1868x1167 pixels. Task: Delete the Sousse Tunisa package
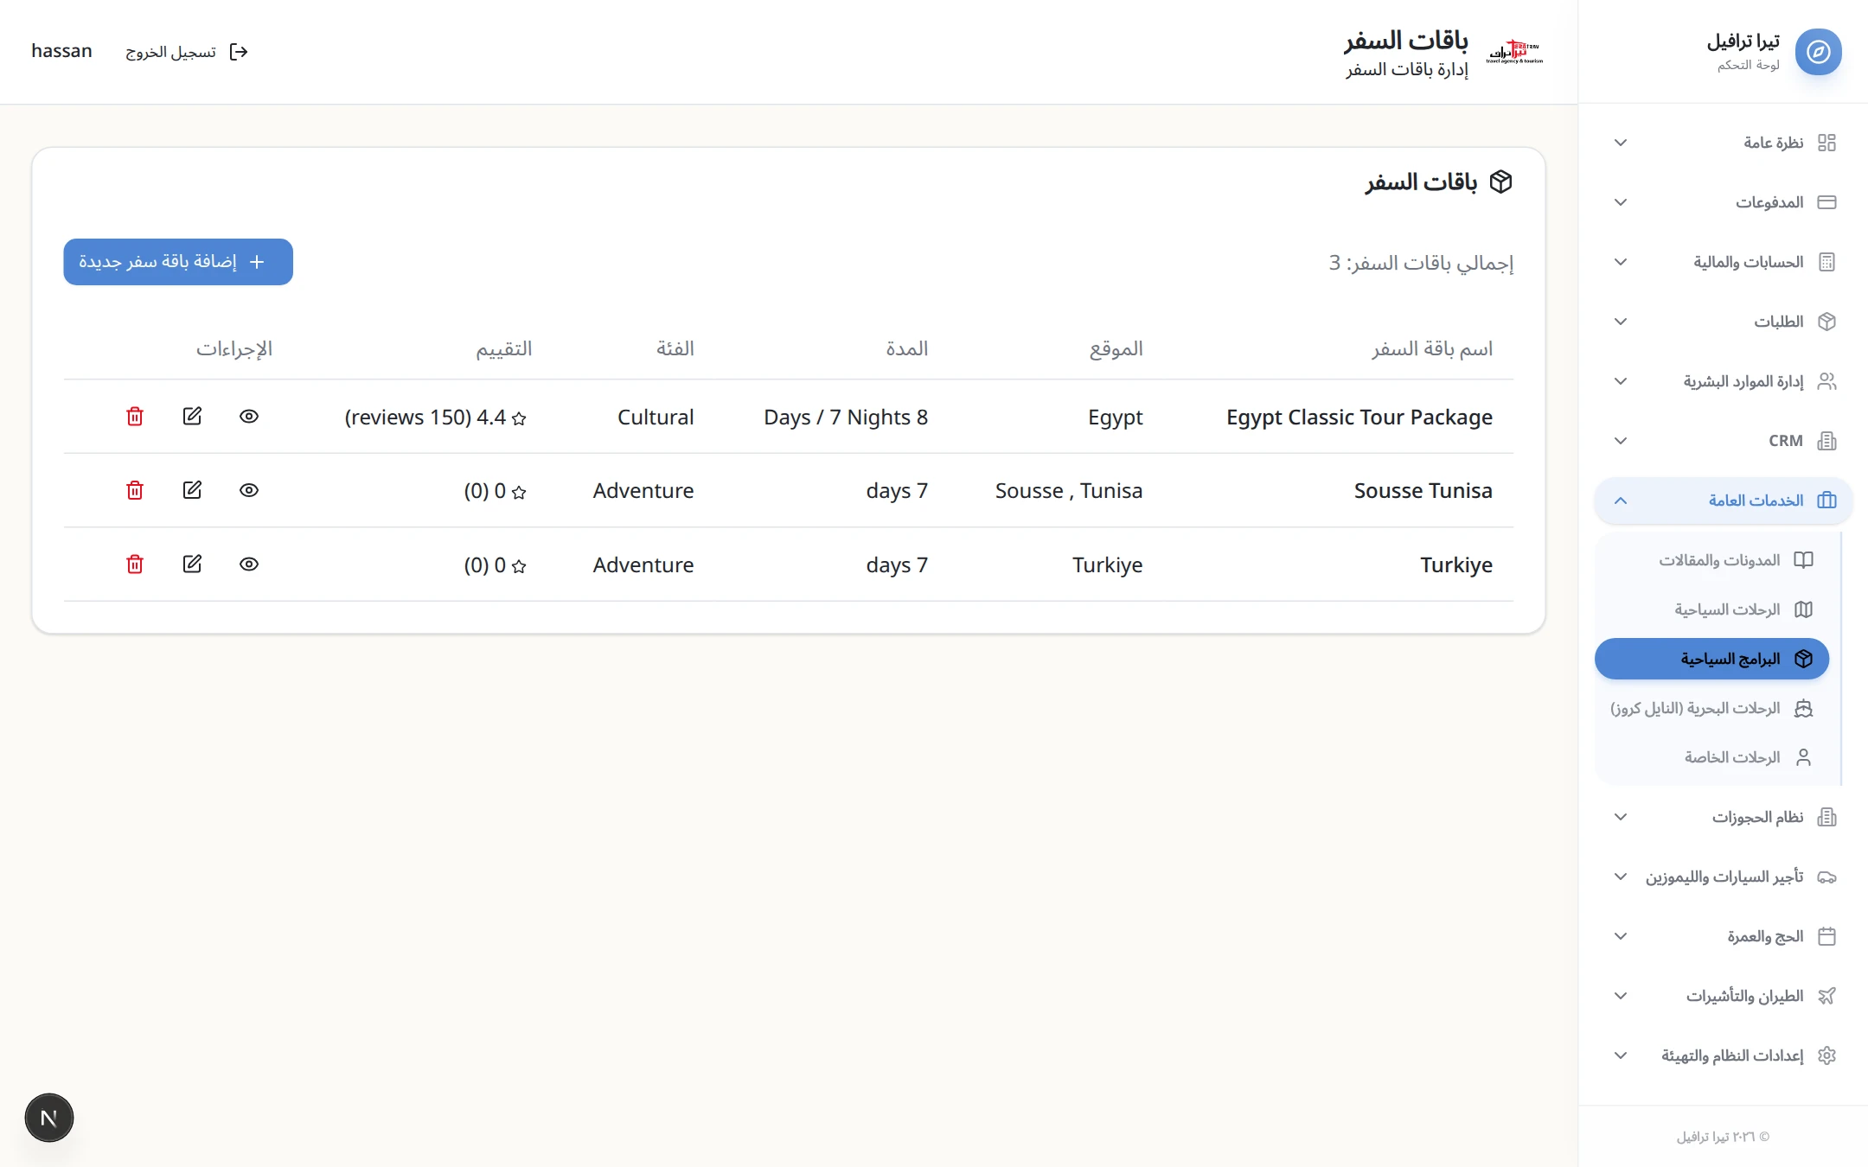coord(135,490)
